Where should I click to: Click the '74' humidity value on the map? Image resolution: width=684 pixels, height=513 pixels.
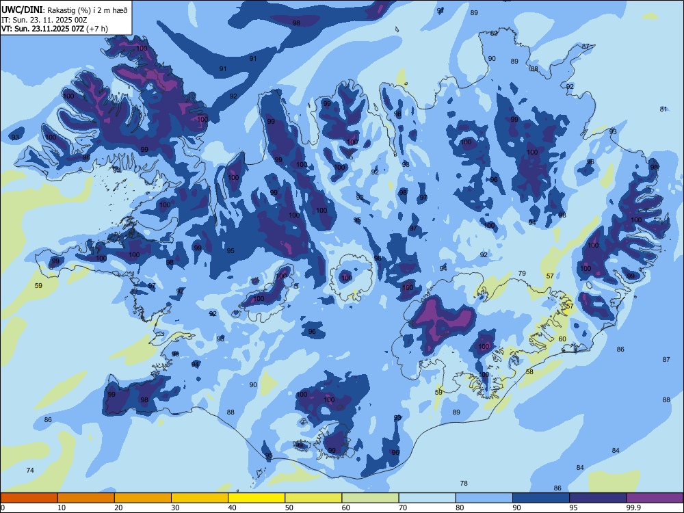pos(30,471)
